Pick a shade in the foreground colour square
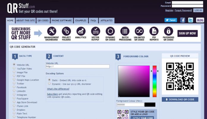207x119 pixels. pyautogui.click(x=134, y=81)
